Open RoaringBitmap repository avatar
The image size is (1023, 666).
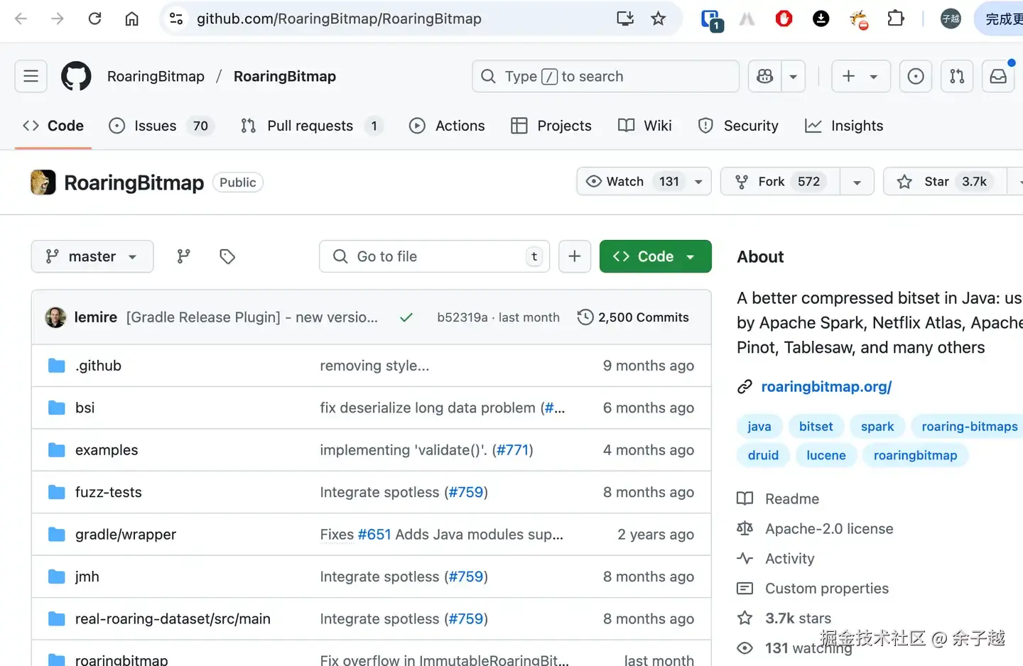[43, 182]
